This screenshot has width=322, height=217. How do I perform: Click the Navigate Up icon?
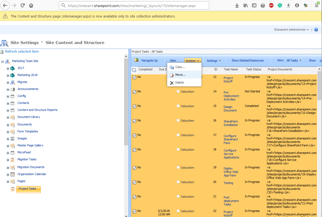click(x=137, y=60)
